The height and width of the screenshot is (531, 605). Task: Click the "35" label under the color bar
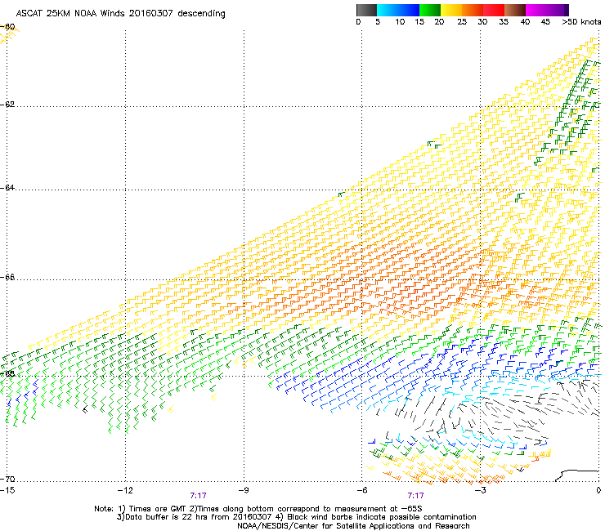pos(504,21)
